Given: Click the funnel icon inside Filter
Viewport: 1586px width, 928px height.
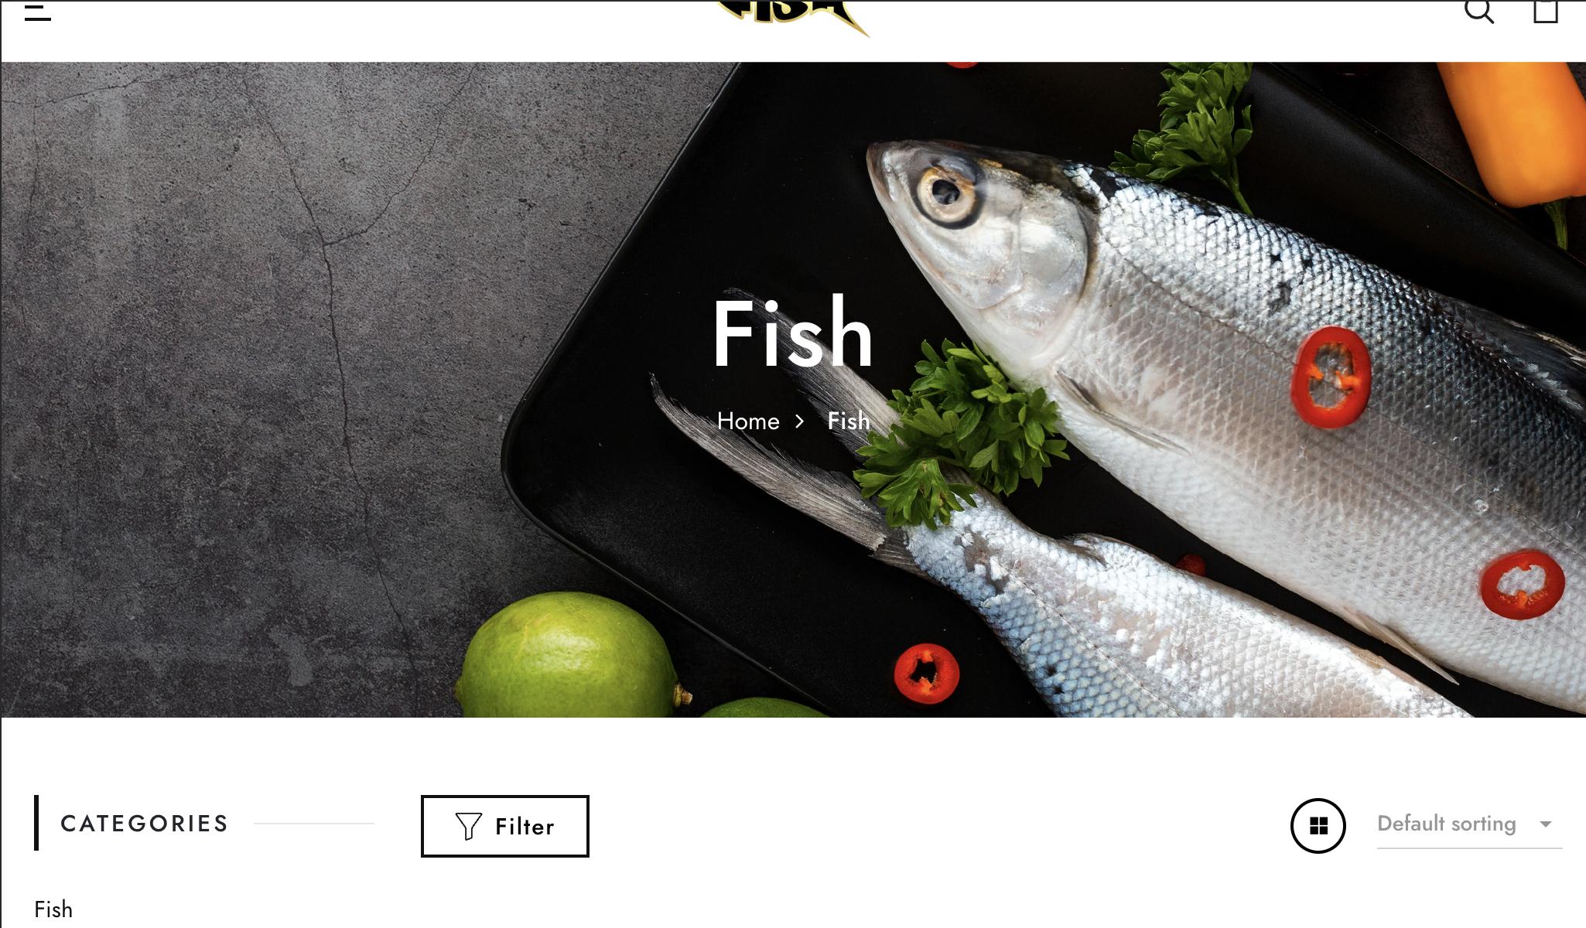Looking at the screenshot, I should [468, 826].
